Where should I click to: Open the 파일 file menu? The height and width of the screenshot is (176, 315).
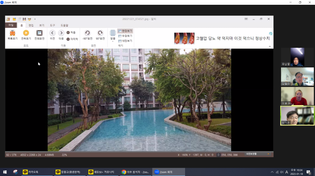(11, 25)
